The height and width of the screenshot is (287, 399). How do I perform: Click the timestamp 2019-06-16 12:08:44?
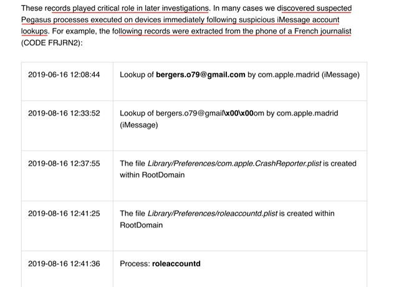coord(64,75)
